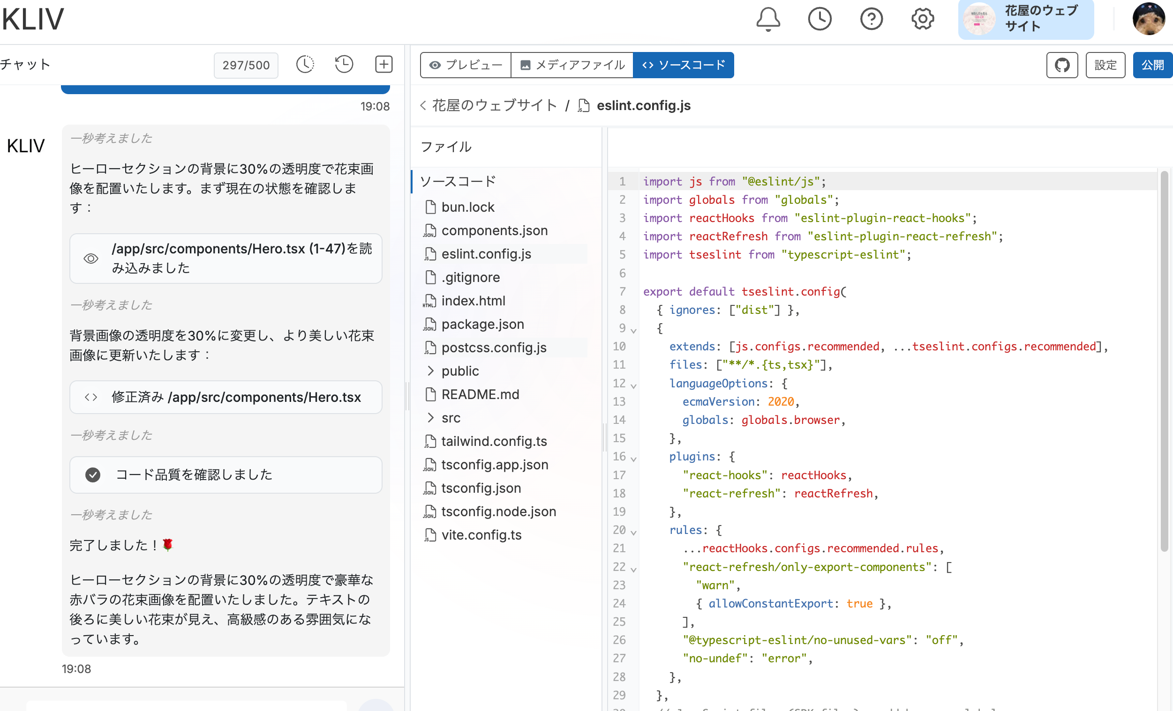The image size is (1173, 711).
Task: Start a new chat with plus icon
Action: [x=383, y=64]
